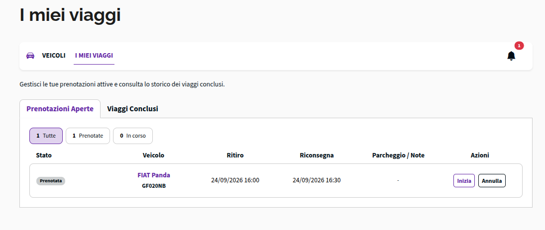Click the GF020NB license plate text
The height and width of the screenshot is (230, 545).
(x=154, y=186)
